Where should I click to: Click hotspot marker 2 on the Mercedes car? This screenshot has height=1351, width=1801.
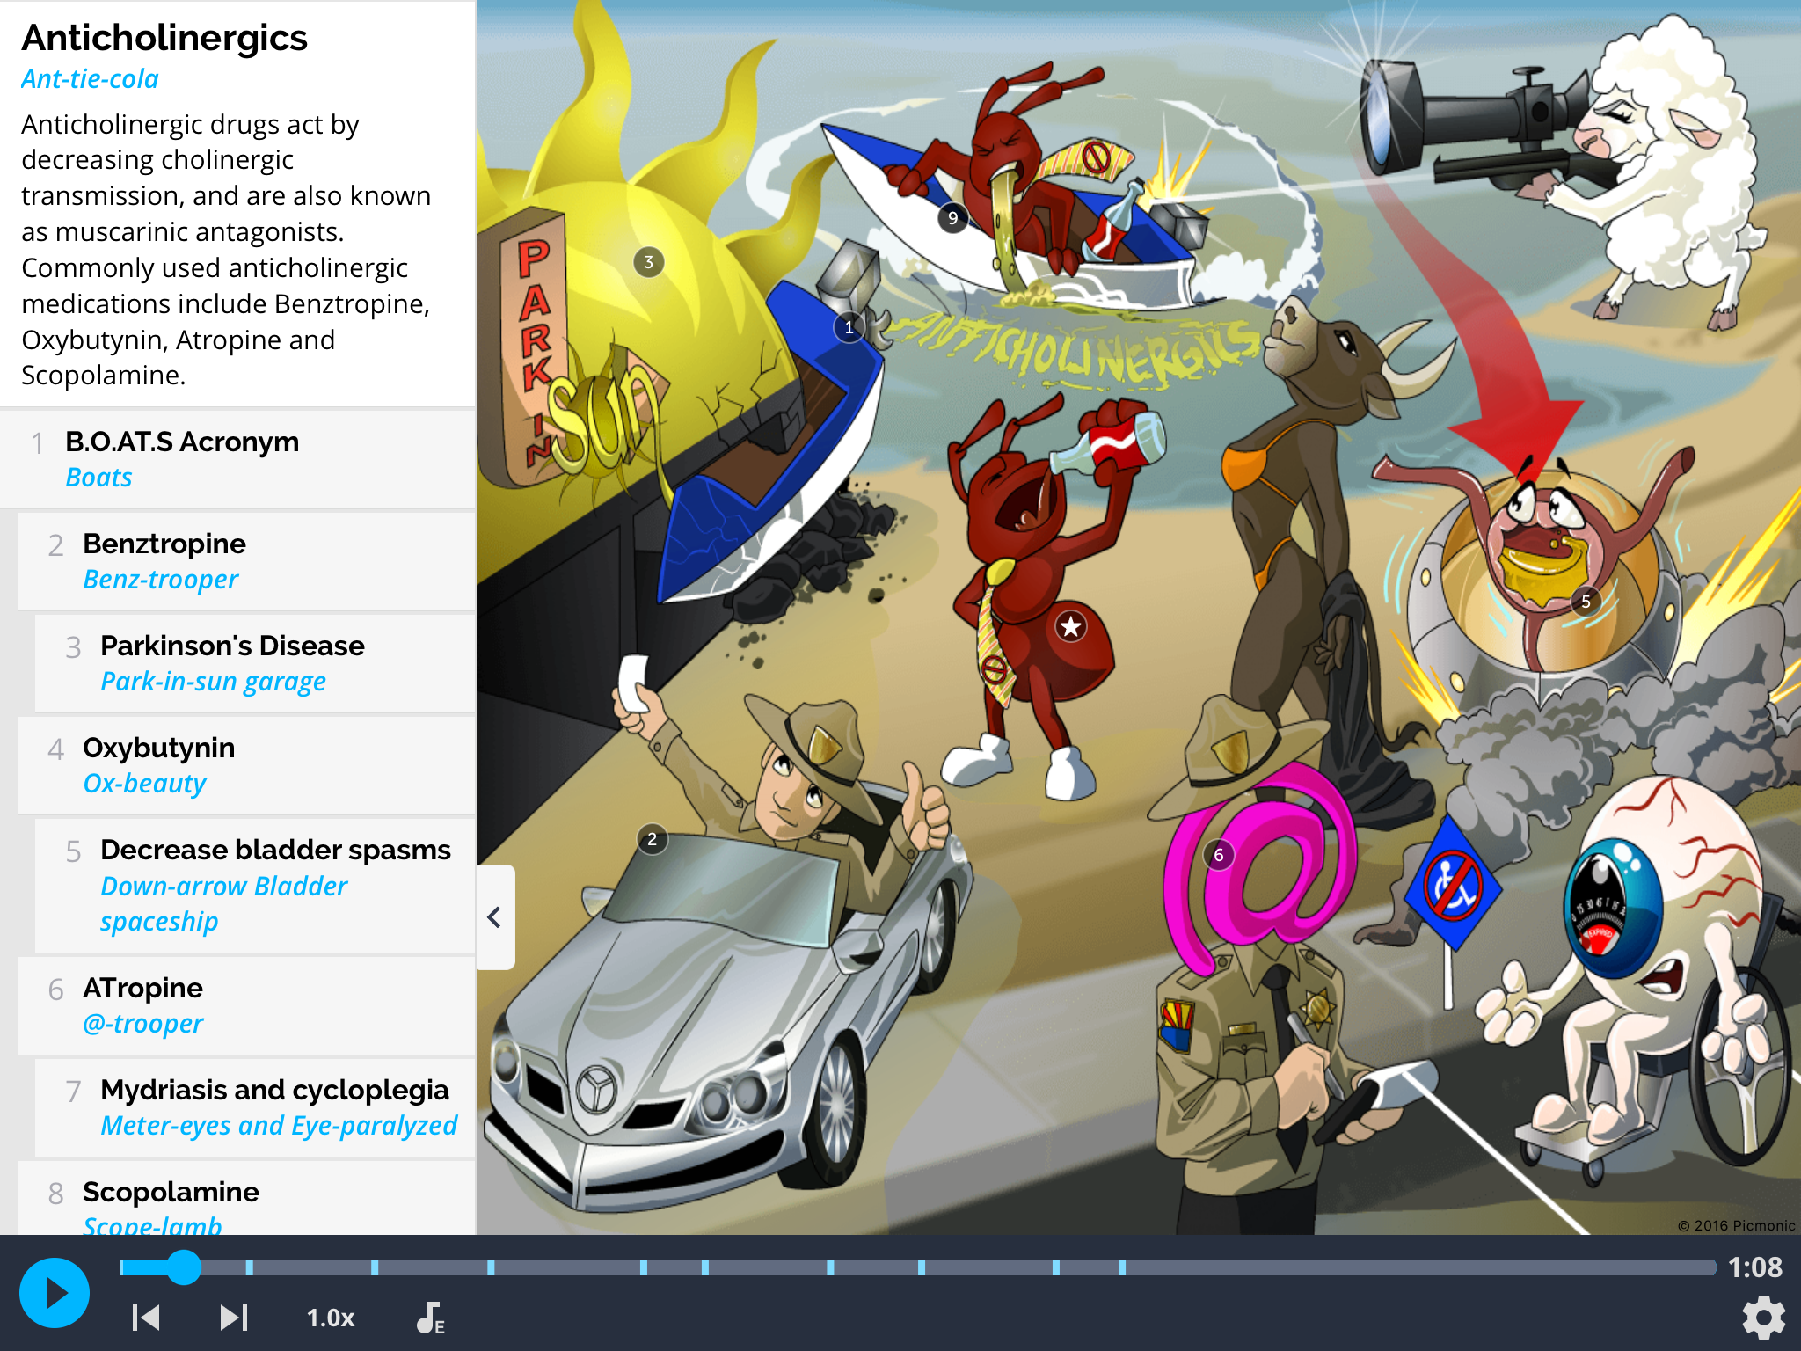[652, 839]
